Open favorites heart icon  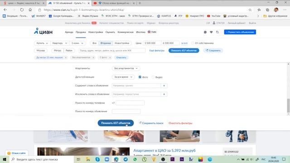coord(211,32)
